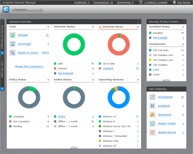Screen dimensions: 193x154
Task: Click the Globally Blocked prohibited icon
Action: [x=152, y=132]
